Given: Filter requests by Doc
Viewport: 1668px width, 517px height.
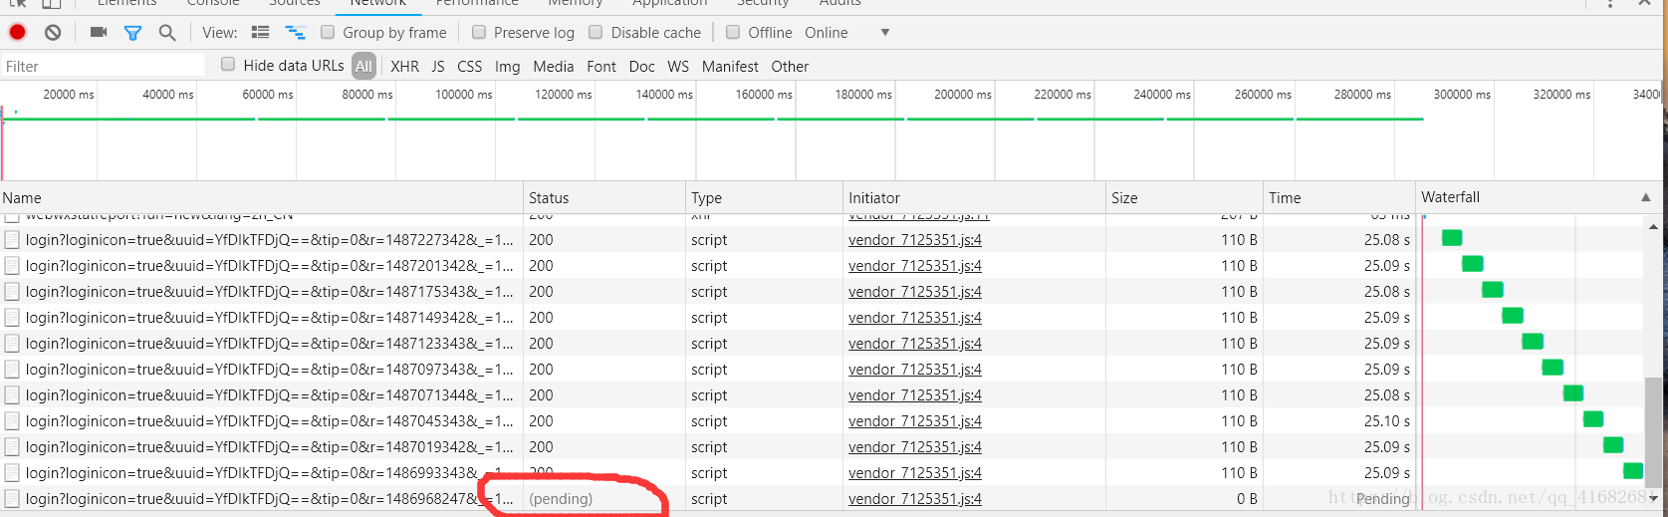Looking at the screenshot, I should [642, 67].
